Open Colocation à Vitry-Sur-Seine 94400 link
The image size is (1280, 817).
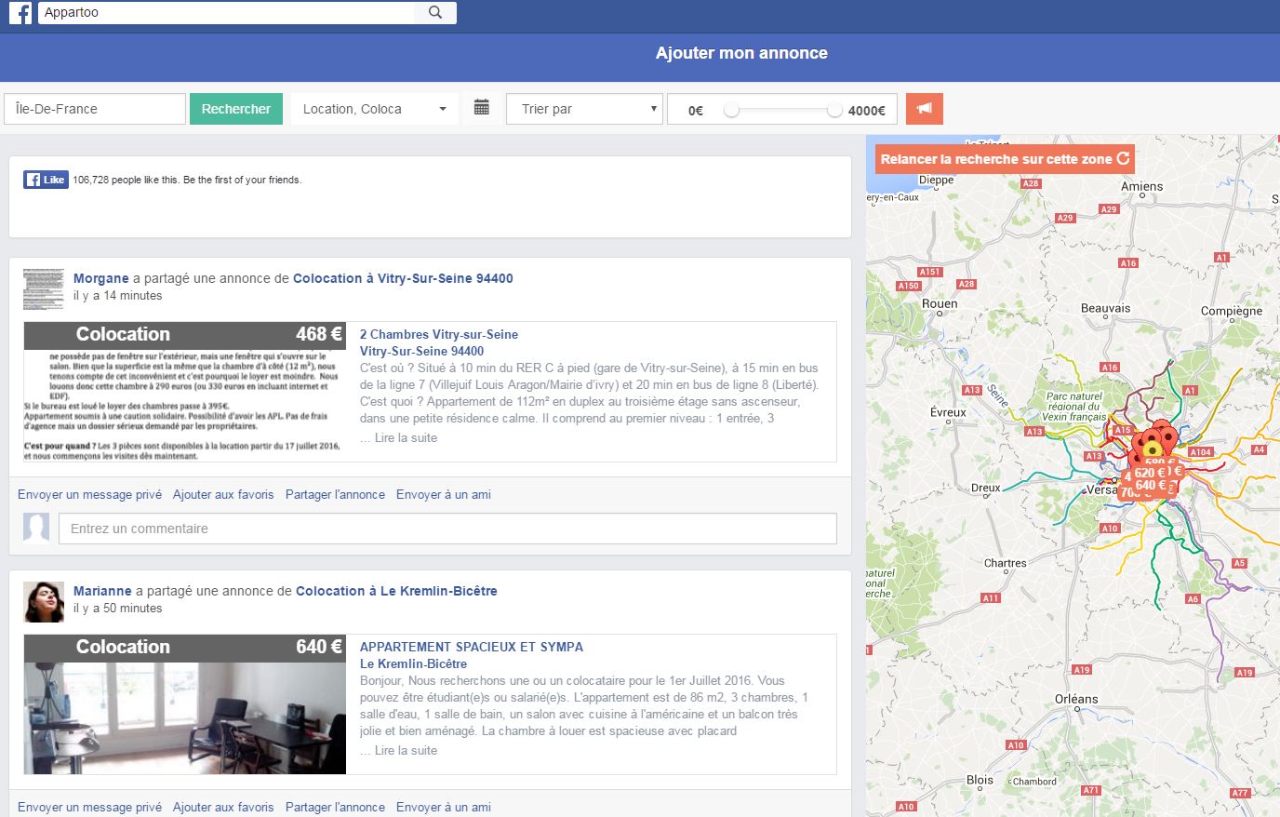pos(403,278)
